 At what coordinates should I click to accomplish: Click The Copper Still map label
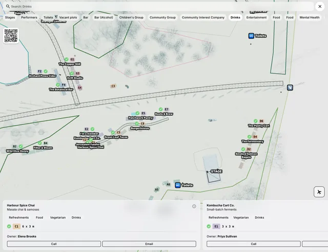click(70, 64)
